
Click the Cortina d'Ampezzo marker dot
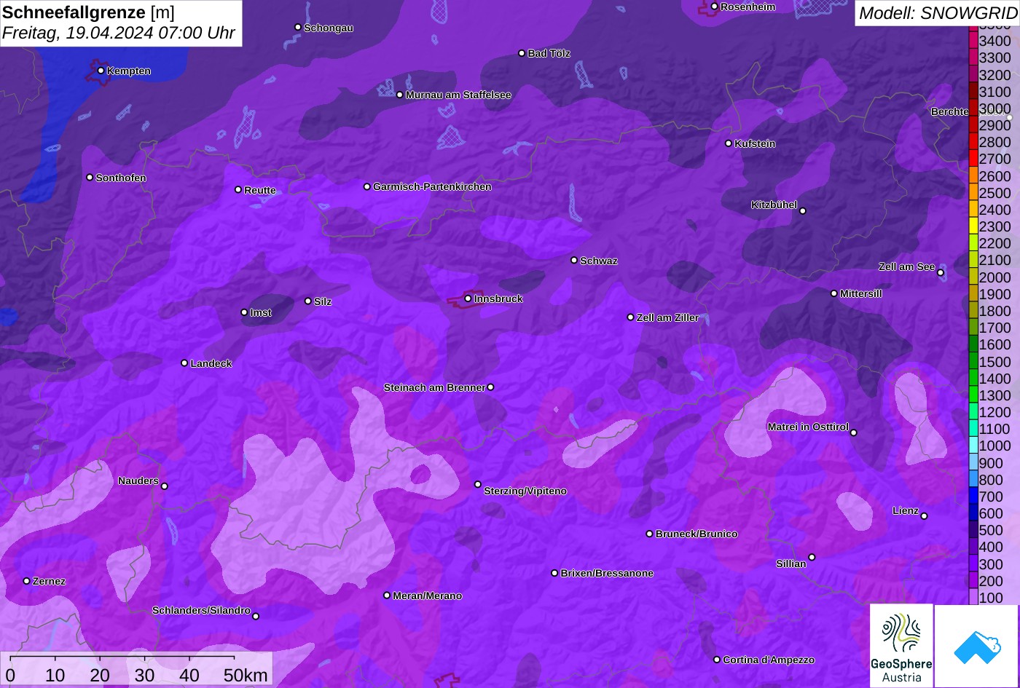point(716,660)
